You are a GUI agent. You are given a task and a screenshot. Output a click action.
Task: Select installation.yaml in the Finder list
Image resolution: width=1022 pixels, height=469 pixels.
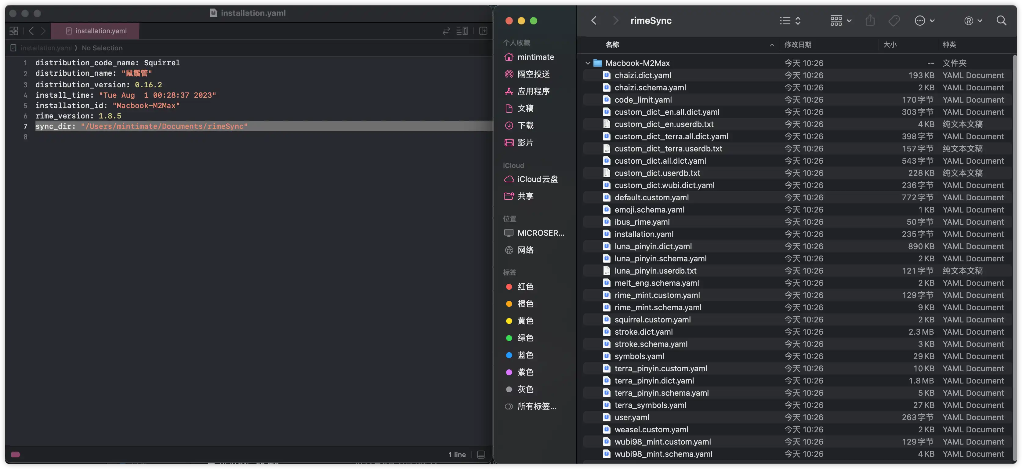pos(797,234)
